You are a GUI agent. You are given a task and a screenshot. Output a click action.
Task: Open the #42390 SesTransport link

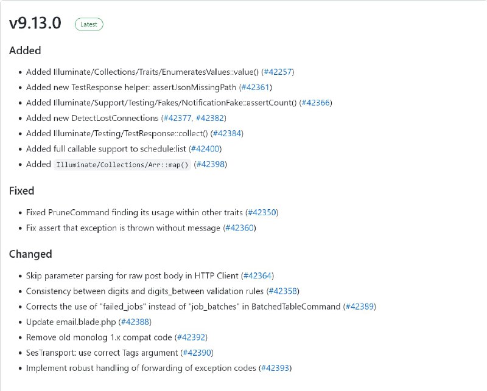(197, 353)
